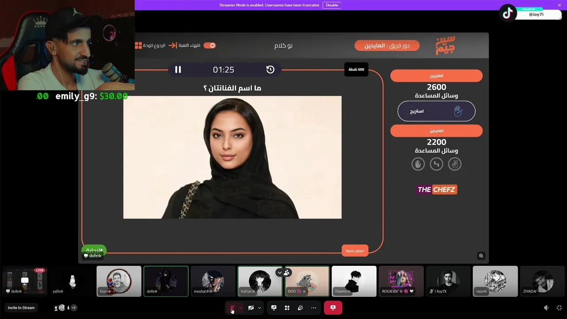The height and width of the screenshot is (319, 567).
Task: Toggle the orange switch near انتهاء اللعبة
Action: tap(210, 45)
